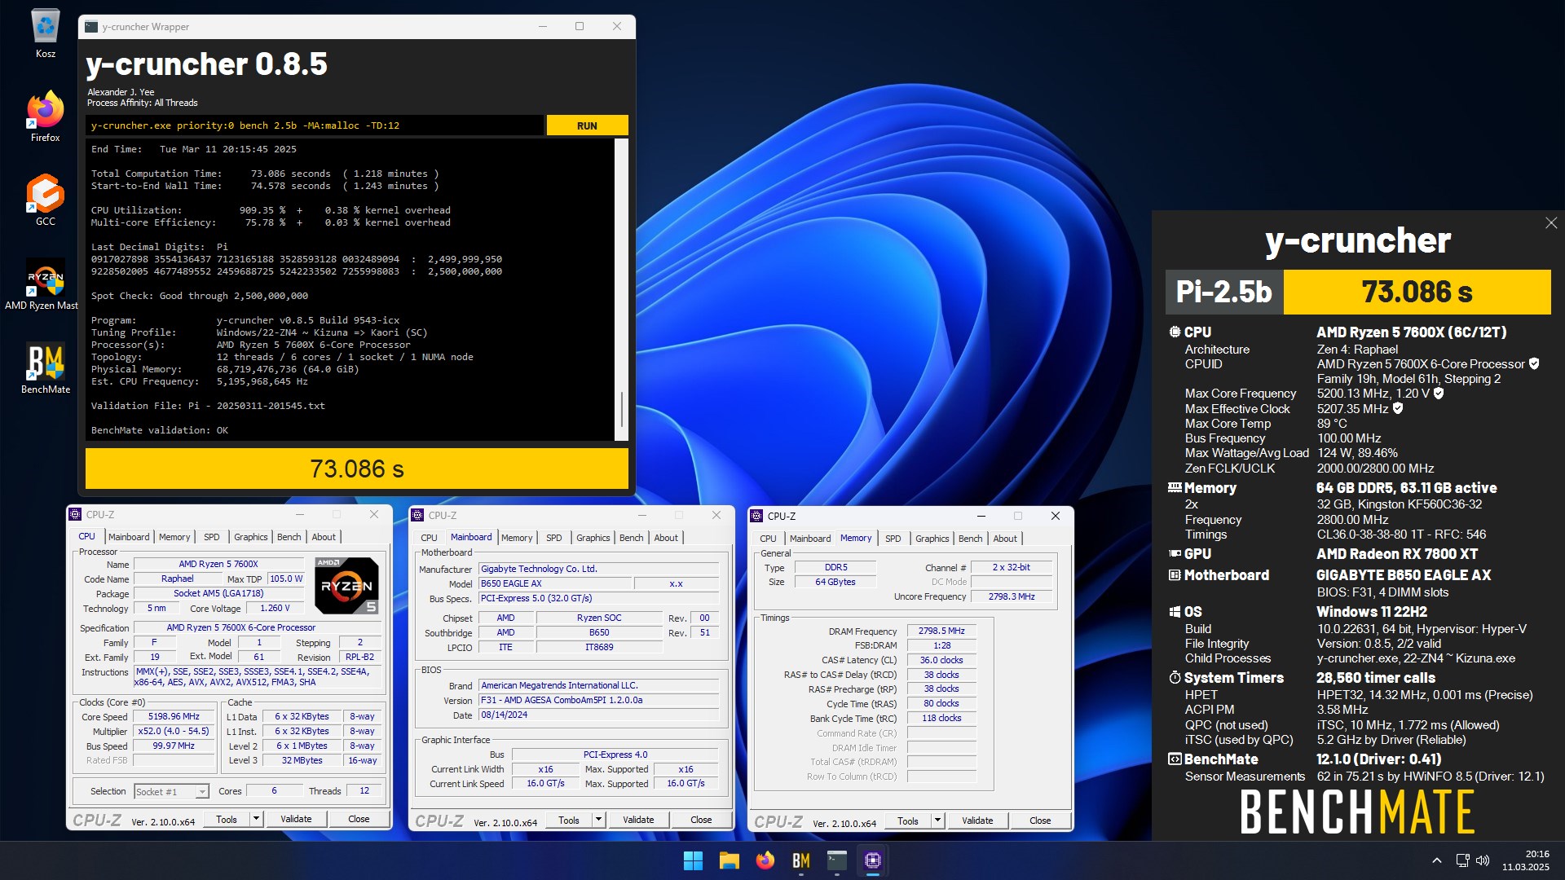Click Close in Mainboard CPU-Z window
1565x880 pixels.
tap(701, 820)
